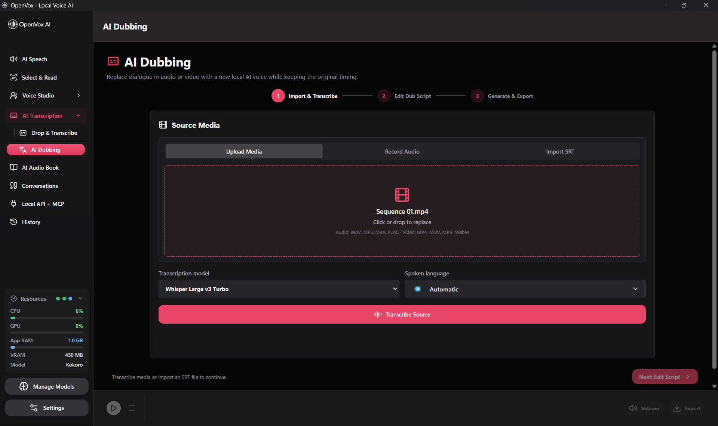The height and width of the screenshot is (426, 718).
Task: Select the AI Dubbing sidebar item
Action: coord(46,149)
